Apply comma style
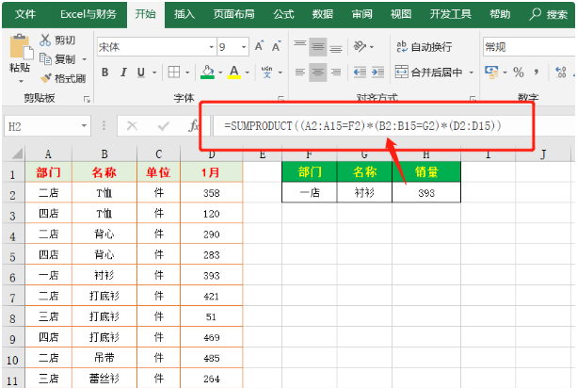The height and width of the screenshot is (388, 577). coord(537,73)
